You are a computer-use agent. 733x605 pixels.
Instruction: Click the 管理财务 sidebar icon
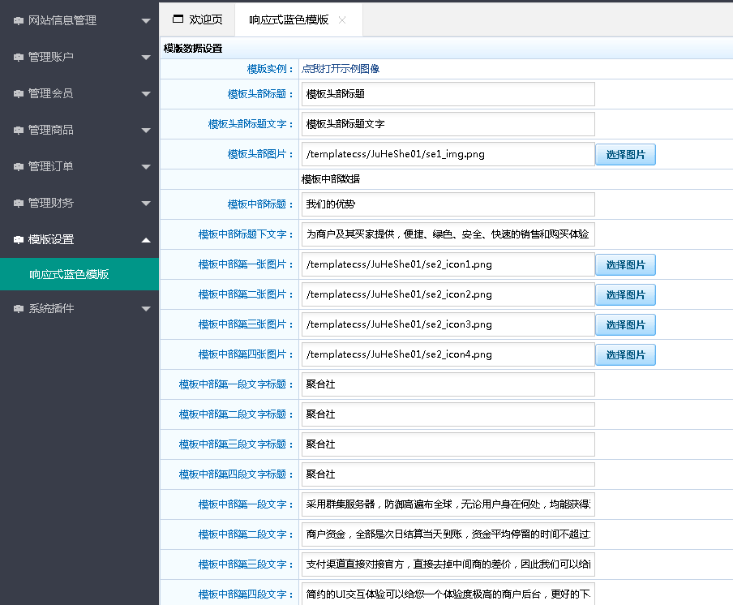[x=18, y=204]
